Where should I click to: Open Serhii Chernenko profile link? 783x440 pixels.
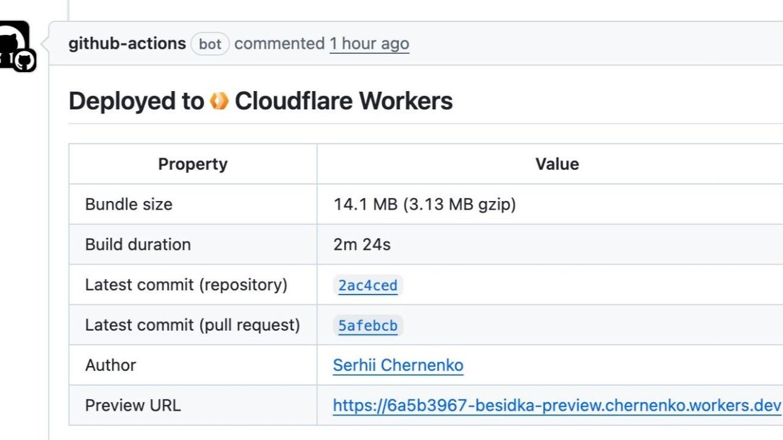pyautogui.click(x=398, y=365)
